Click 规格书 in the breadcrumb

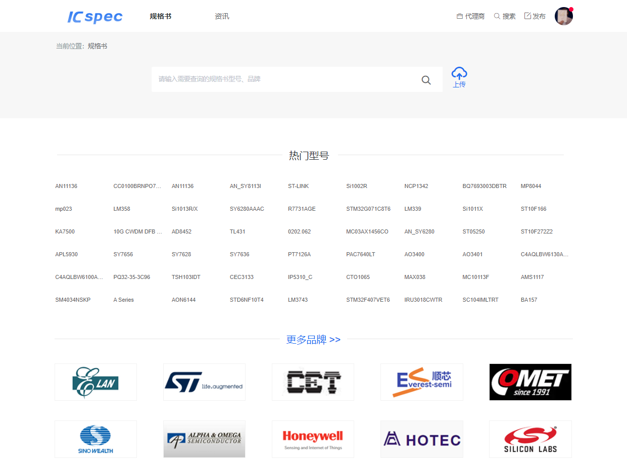(98, 46)
